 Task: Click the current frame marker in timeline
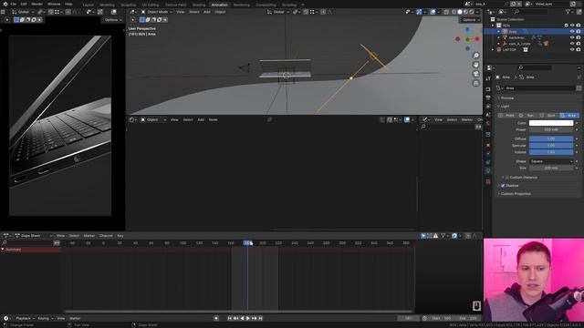click(247, 243)
